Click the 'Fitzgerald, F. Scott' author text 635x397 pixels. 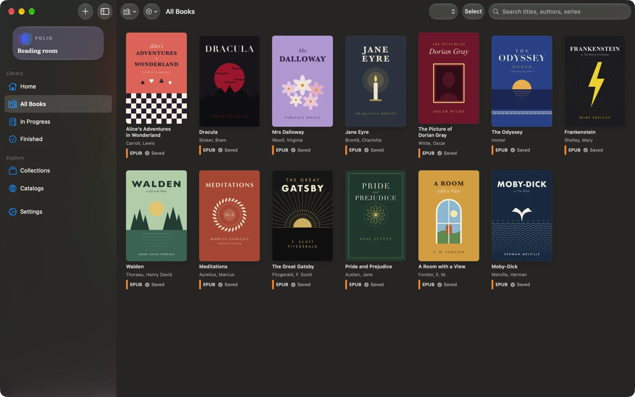tap(292, 275)
